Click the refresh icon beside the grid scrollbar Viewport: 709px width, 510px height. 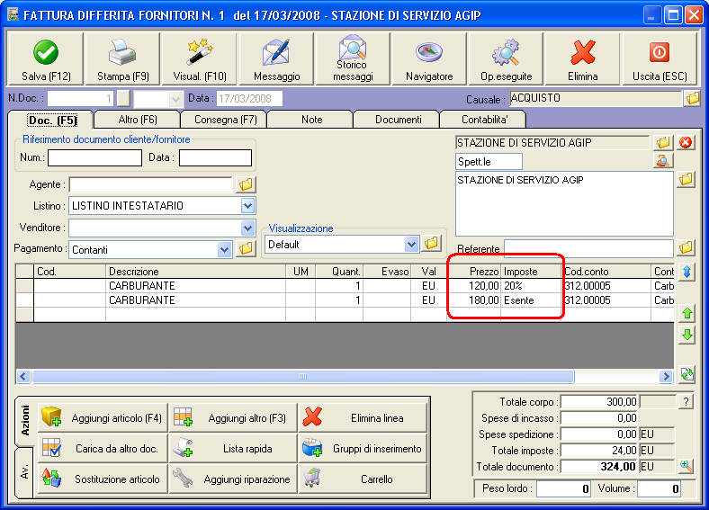pyautogui.click(x=687, y=374)
